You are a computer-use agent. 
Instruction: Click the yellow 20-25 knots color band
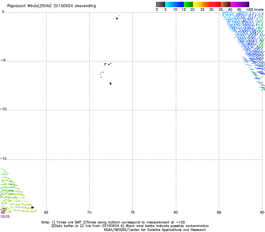tap(198, 4)
